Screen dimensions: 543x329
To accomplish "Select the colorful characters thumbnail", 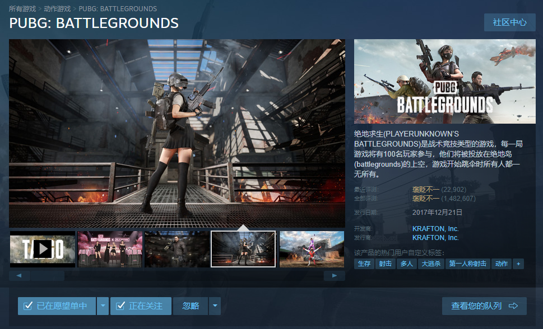I will tap(312, 249).
